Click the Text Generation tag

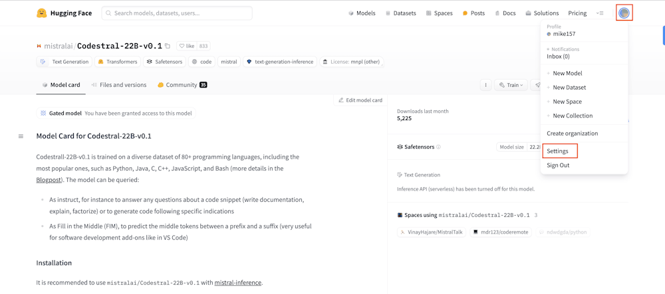point(65,62)
